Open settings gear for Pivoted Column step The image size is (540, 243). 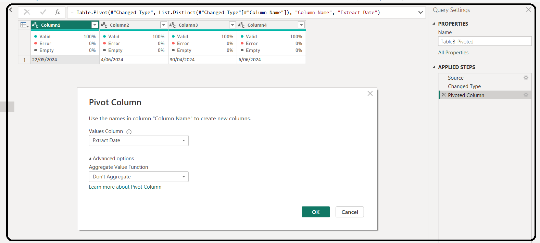(x=526, y=95)
